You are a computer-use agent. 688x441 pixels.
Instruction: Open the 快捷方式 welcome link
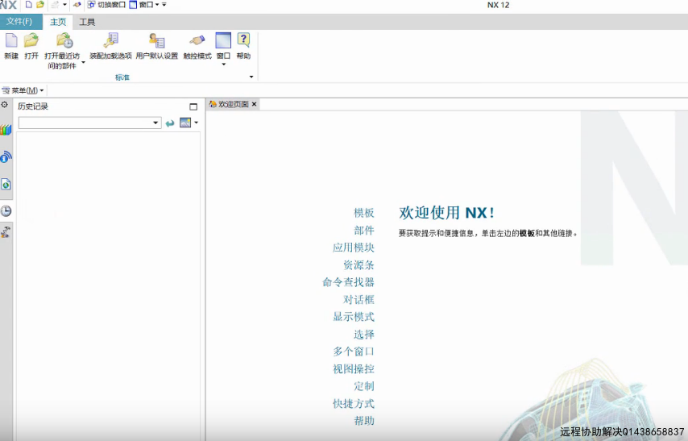point(354,403)
